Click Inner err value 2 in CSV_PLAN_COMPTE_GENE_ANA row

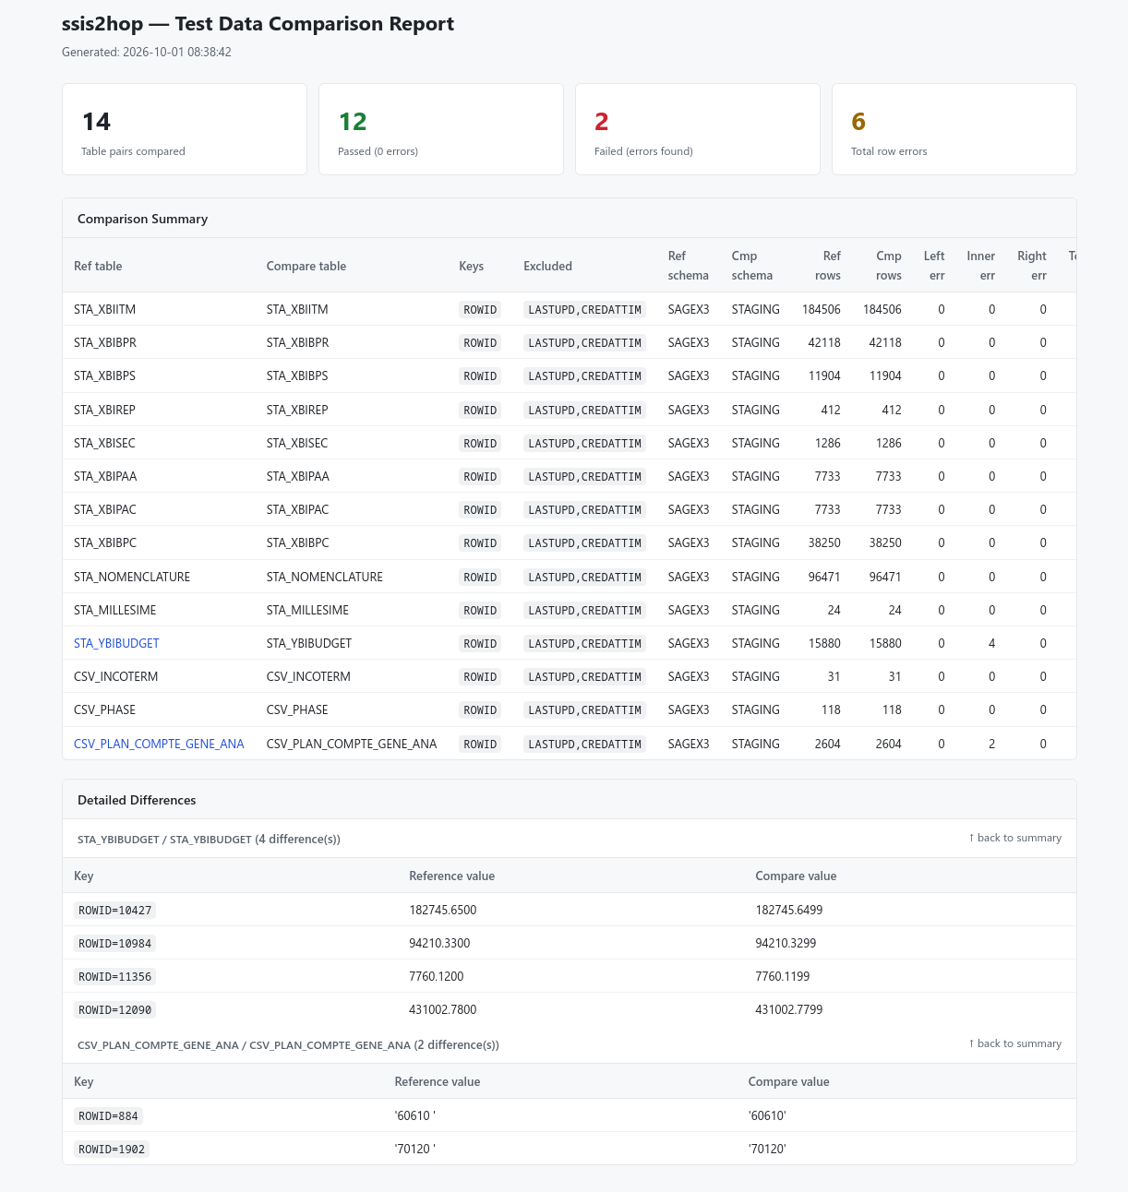[x=992, y=744]
